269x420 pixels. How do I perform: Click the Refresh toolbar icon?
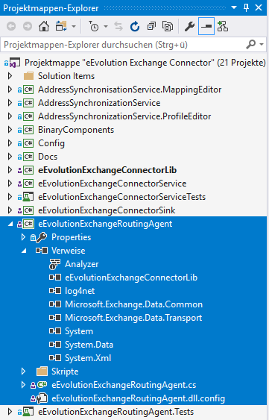135,26
